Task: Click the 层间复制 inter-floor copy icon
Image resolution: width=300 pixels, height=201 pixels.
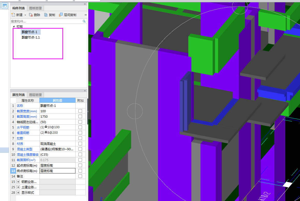Action: pyautogui.click(x=61, y=15)
